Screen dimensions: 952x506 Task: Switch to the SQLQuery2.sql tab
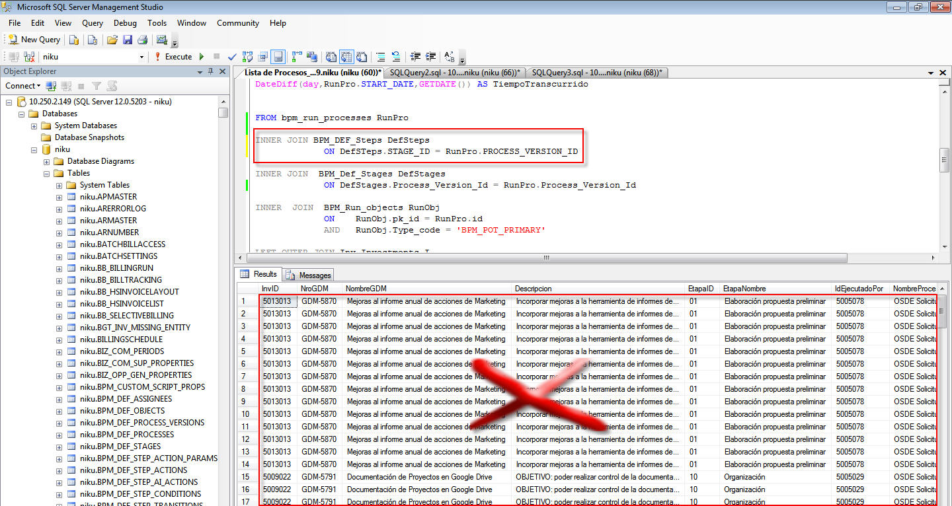click(454, 73)
